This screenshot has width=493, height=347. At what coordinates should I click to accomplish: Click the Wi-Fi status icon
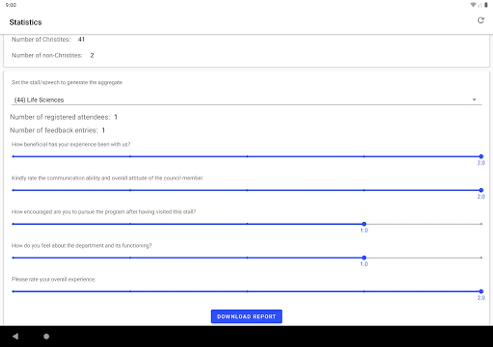pyautogui.click(x=473, y=5)
